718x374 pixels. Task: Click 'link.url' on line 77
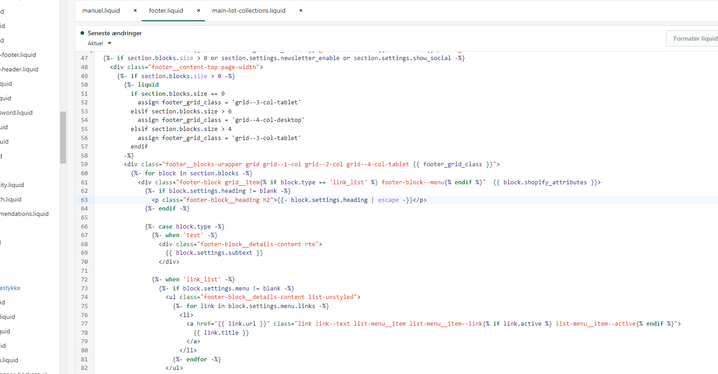click(x=243, y=324)
